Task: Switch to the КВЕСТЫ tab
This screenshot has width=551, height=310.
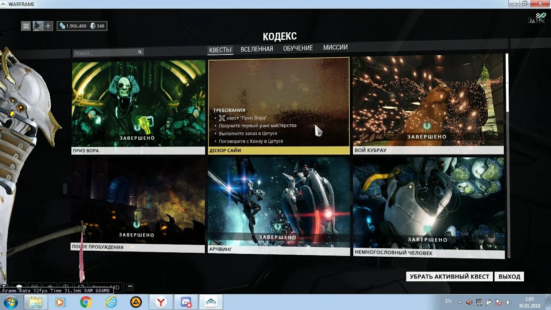Action: (x=220, y=50)
